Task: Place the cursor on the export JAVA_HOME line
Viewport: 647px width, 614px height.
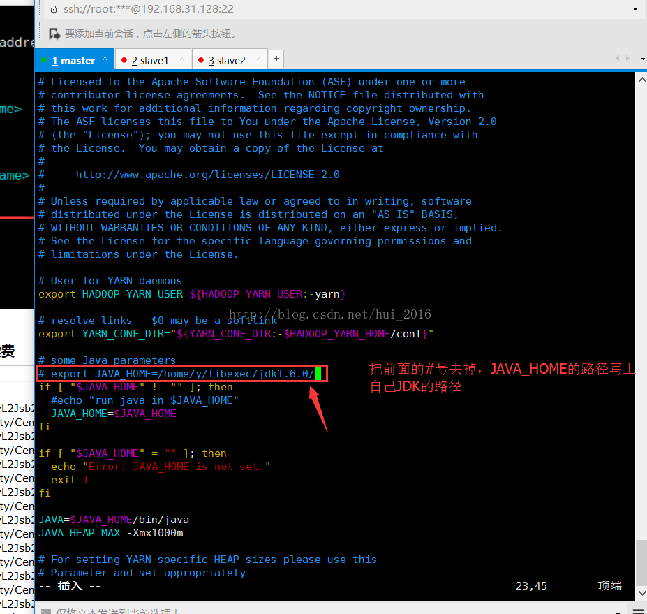Action: pyautogui.click(x=181, y=374)
